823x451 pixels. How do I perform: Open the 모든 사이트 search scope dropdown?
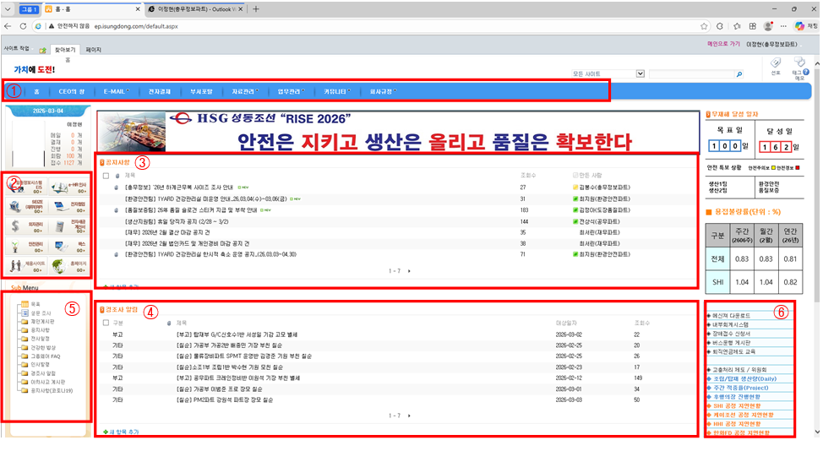coord(640,74)
